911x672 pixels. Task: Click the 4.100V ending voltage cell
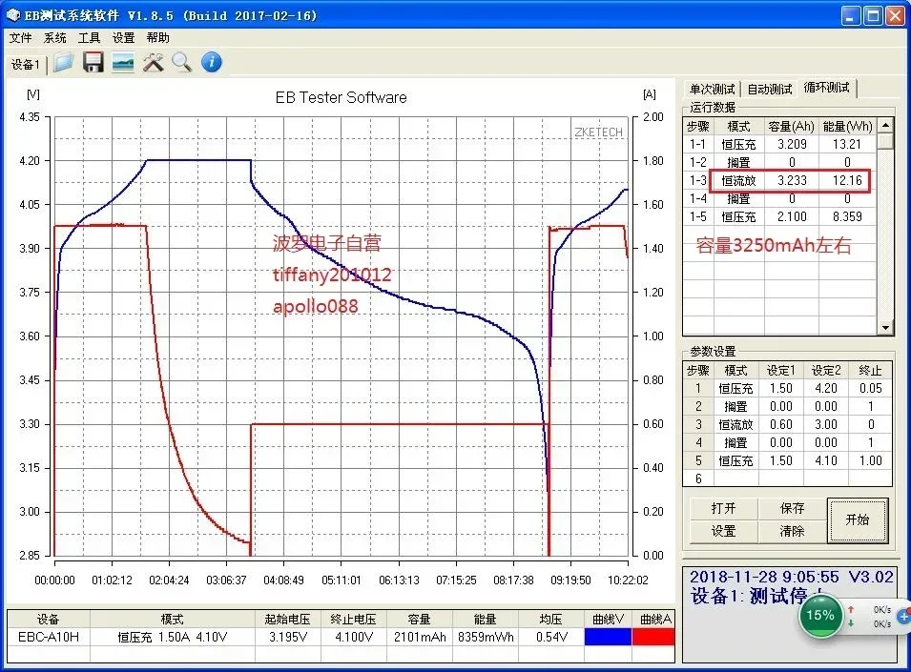[x=353, y=637]
